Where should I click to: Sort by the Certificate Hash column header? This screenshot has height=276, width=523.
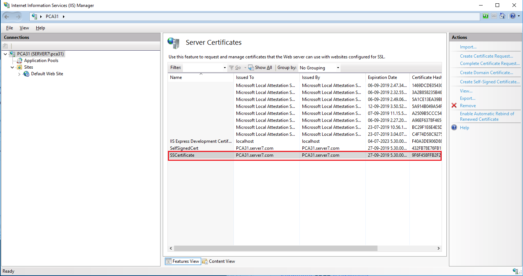point(426,77)
